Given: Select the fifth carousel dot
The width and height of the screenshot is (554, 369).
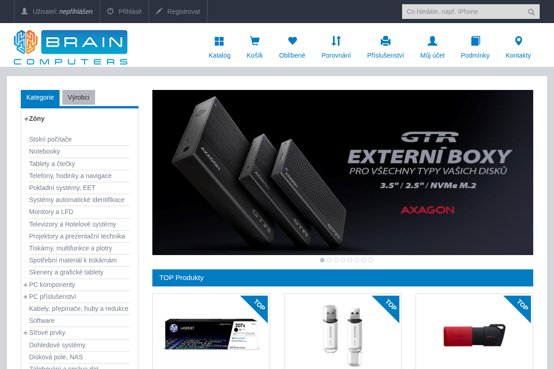Looking at the screenshot, I should point(350,260).
